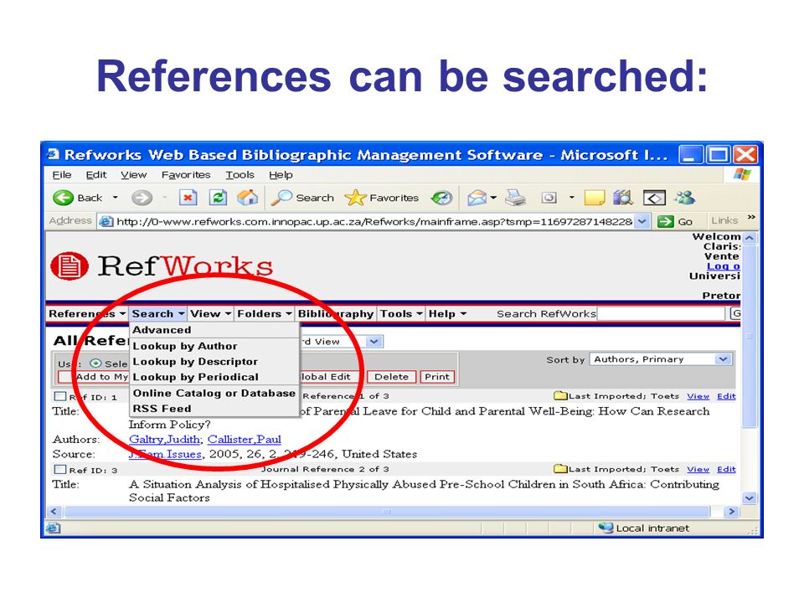This screenshot has height=603, width=804.
Task: Click the Print references button
Action: pos(437,377)
